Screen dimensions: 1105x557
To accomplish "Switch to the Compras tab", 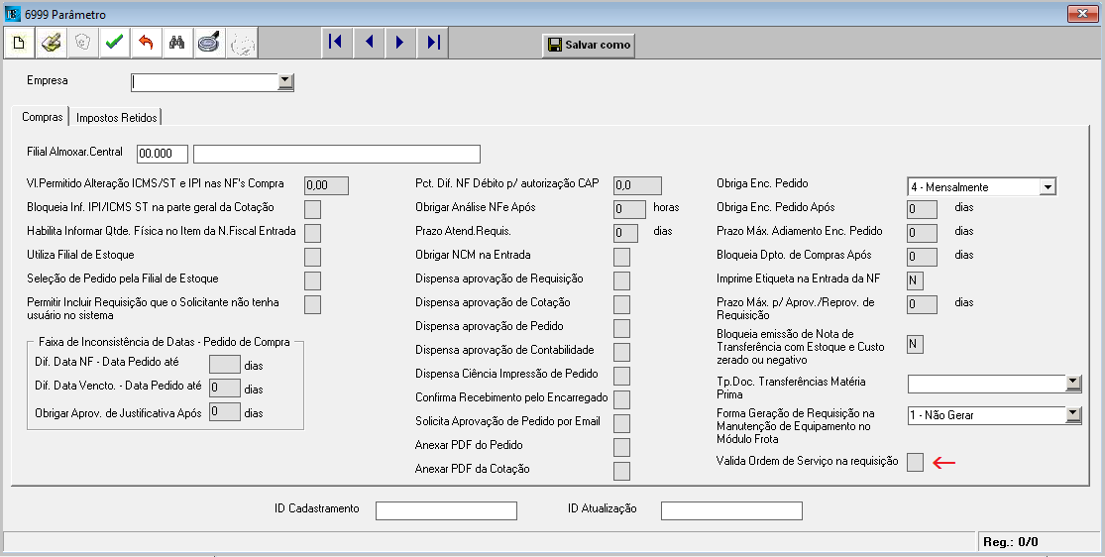I will [x=43, y=117].
